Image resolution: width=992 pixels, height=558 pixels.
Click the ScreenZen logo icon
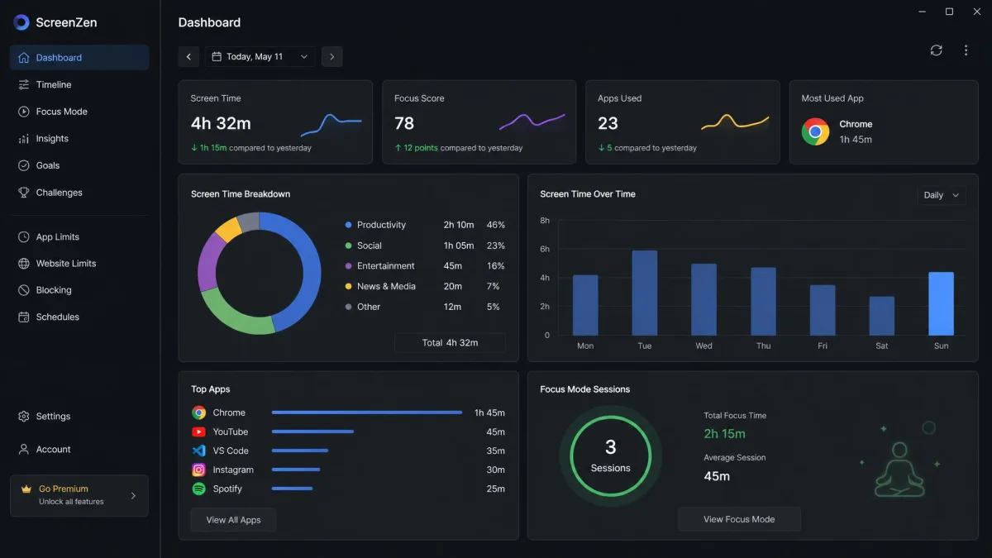point(21,22)
